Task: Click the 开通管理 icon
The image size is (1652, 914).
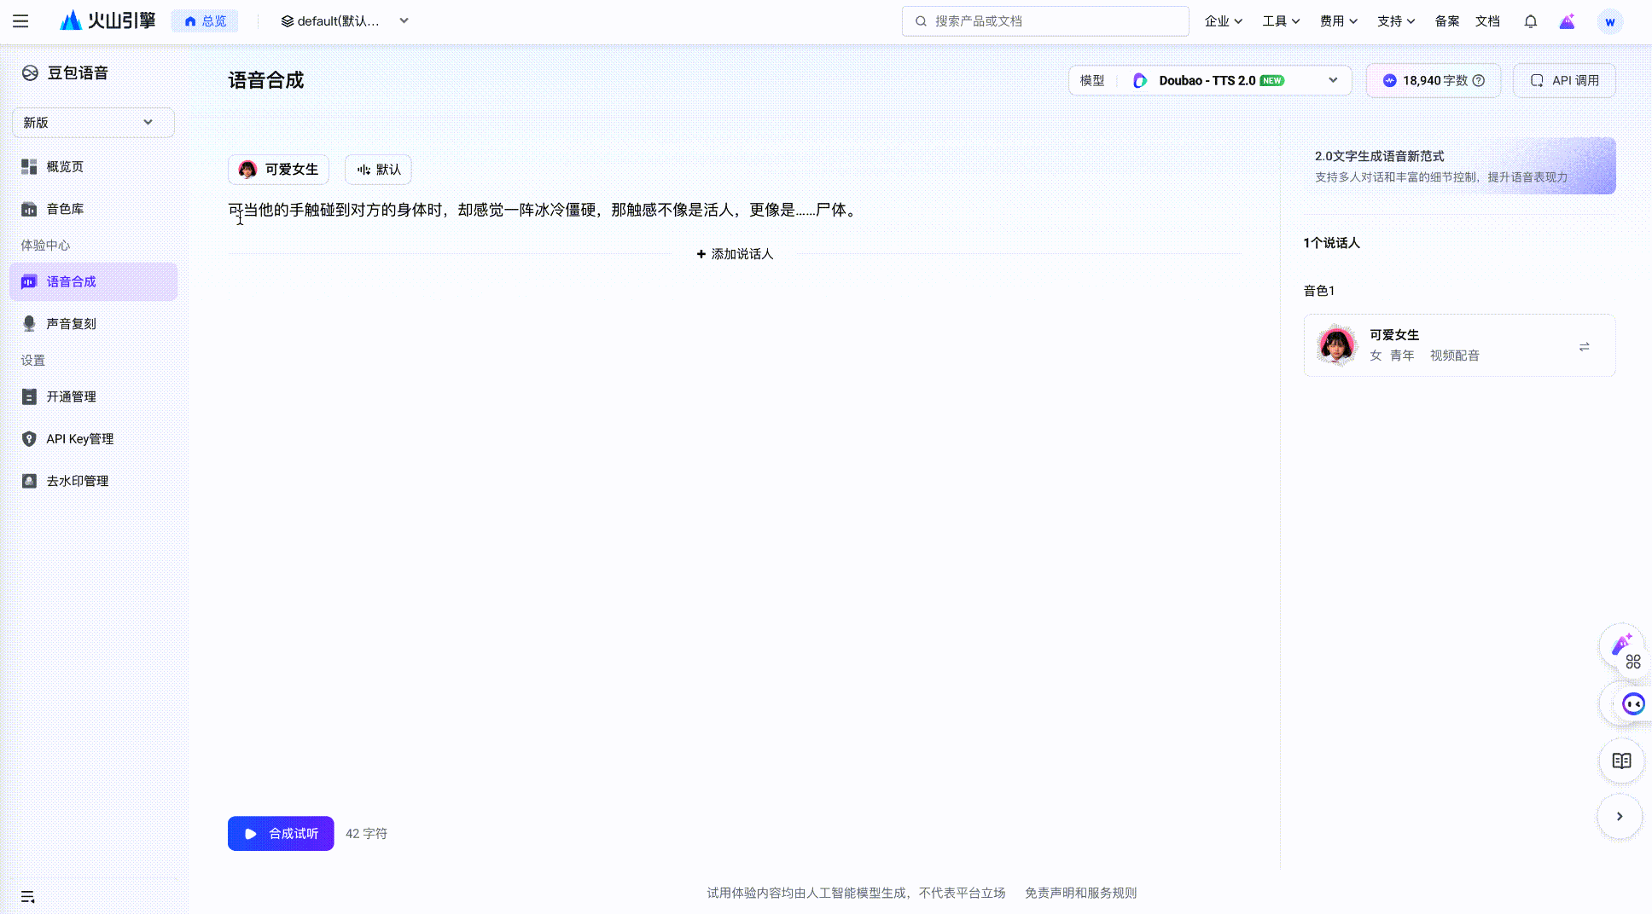Action: tap(29, 396)
